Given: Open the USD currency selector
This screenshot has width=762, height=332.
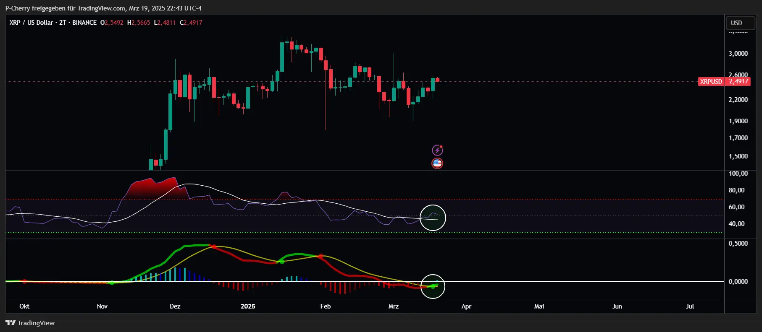Looking at the screenshot, I should click(x=740, y=23).
